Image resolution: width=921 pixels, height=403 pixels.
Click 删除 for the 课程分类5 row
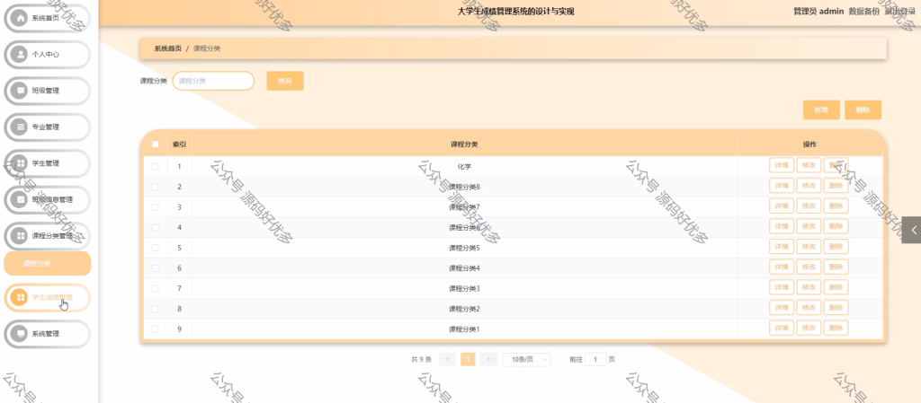click(836, 247)
